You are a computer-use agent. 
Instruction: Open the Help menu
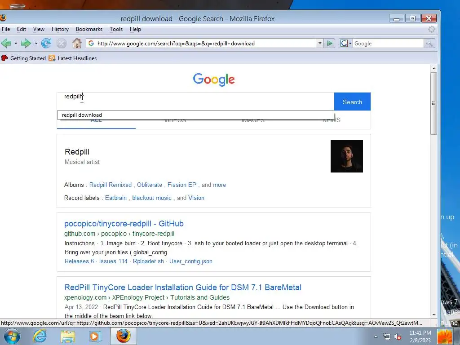coord(135,29)
